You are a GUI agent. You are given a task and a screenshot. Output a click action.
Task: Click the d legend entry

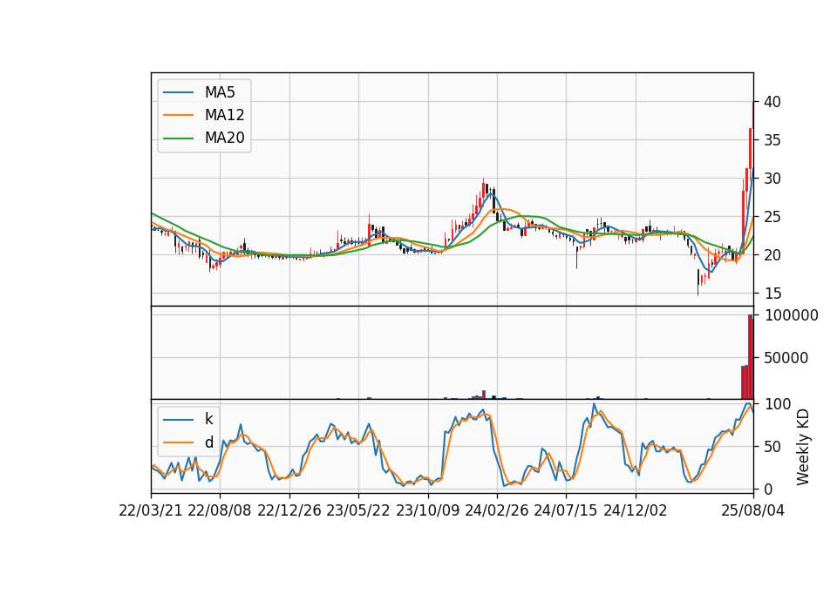pos(208,442)
